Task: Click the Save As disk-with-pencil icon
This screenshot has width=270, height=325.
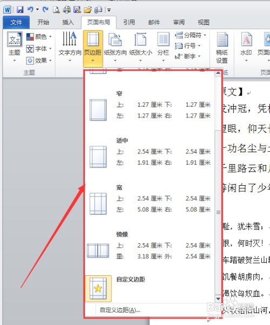Action: [77, 10]
